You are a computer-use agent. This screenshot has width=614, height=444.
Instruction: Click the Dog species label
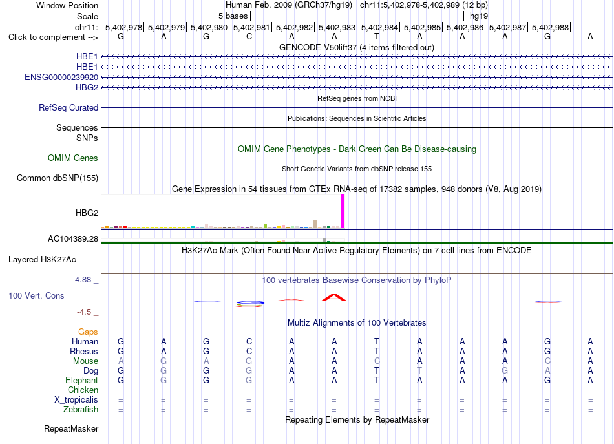coord(90,371)
